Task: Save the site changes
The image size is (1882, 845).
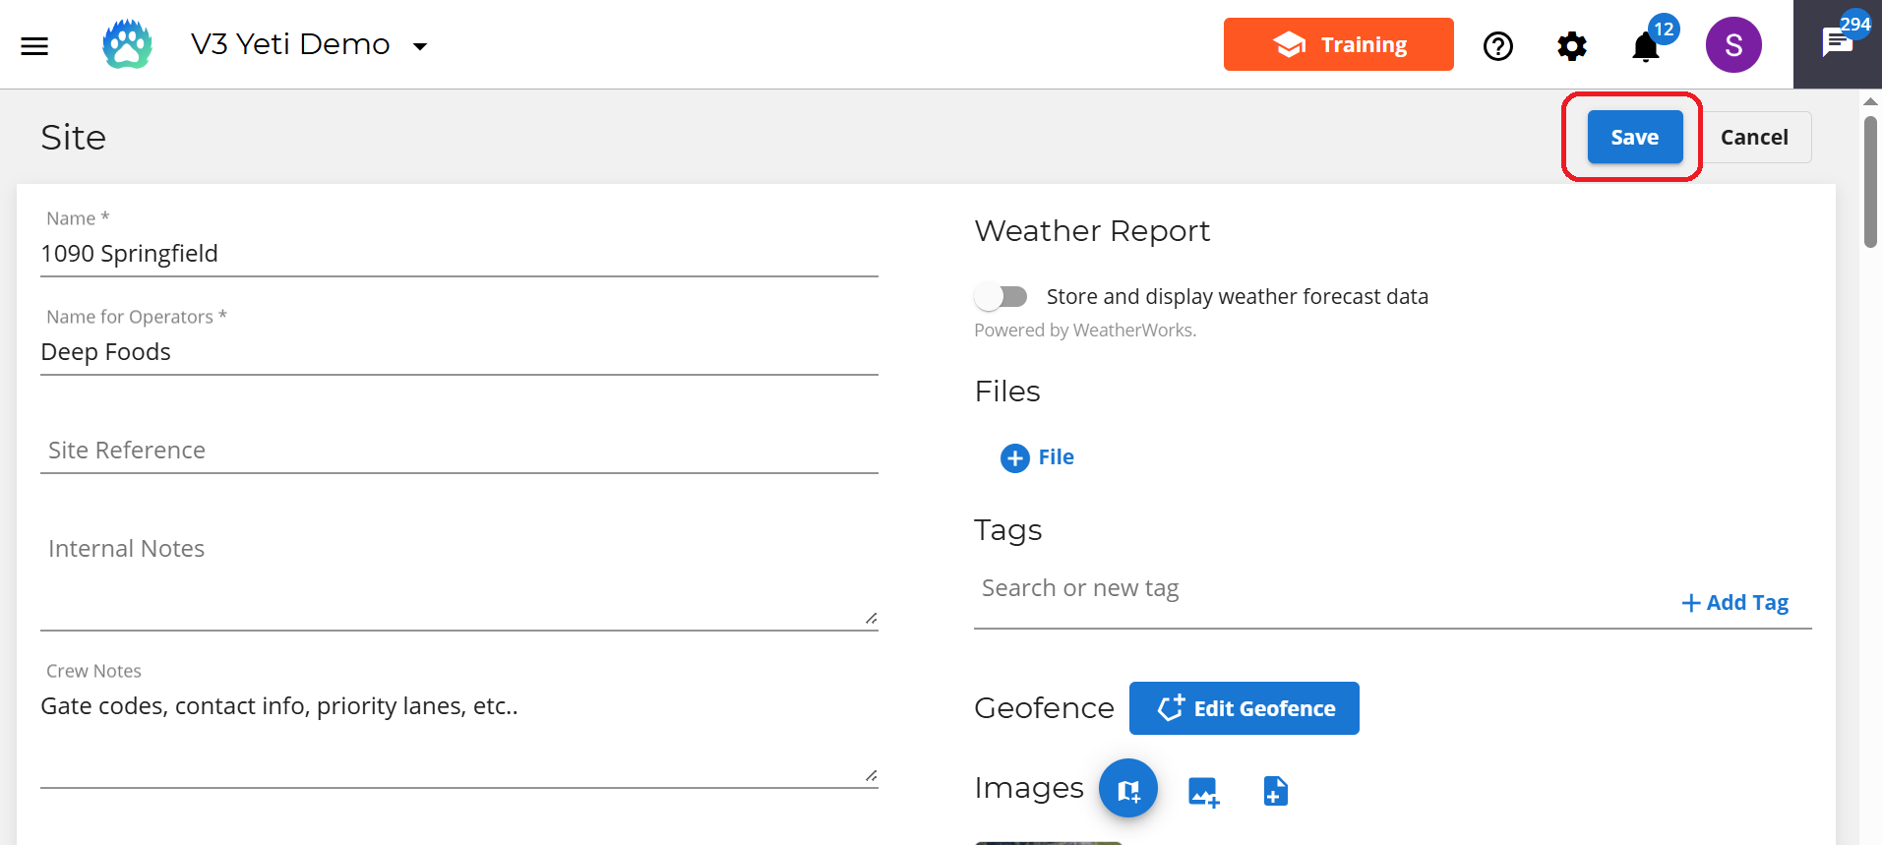Action: click(x=1634, y=138)
